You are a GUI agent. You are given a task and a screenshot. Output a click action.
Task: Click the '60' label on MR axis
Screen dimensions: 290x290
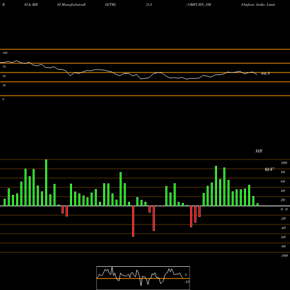click(283, 182)
